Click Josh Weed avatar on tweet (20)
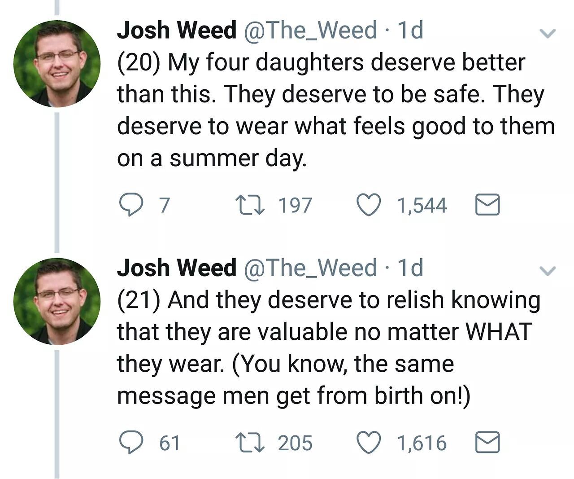The width and height of the screenshot is (574, 479). pos(57,64)
